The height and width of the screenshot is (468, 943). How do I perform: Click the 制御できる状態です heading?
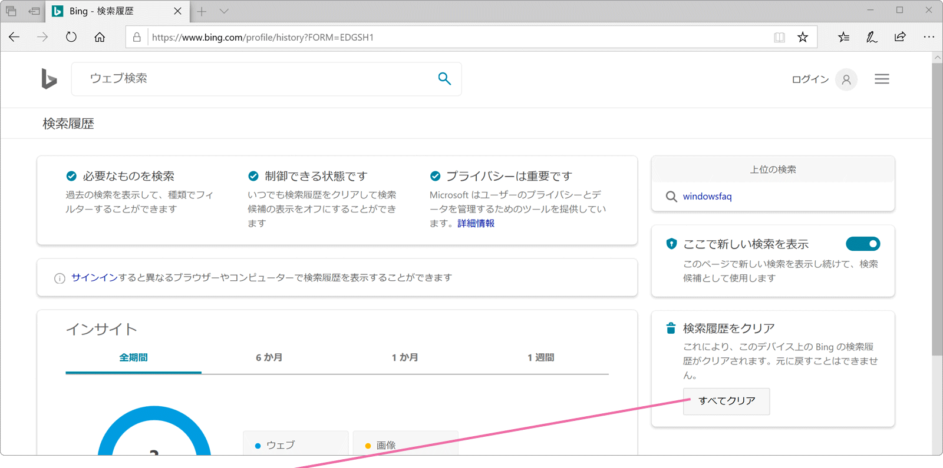tap(316, 176)
